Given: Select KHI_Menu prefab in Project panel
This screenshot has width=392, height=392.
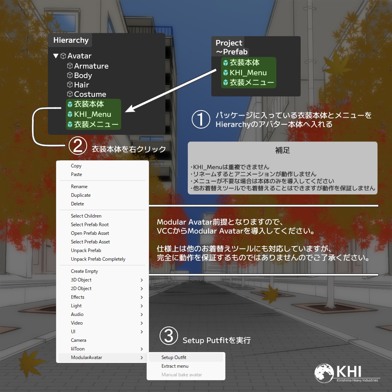Looking at the screenshot, I should coord(249,73).
